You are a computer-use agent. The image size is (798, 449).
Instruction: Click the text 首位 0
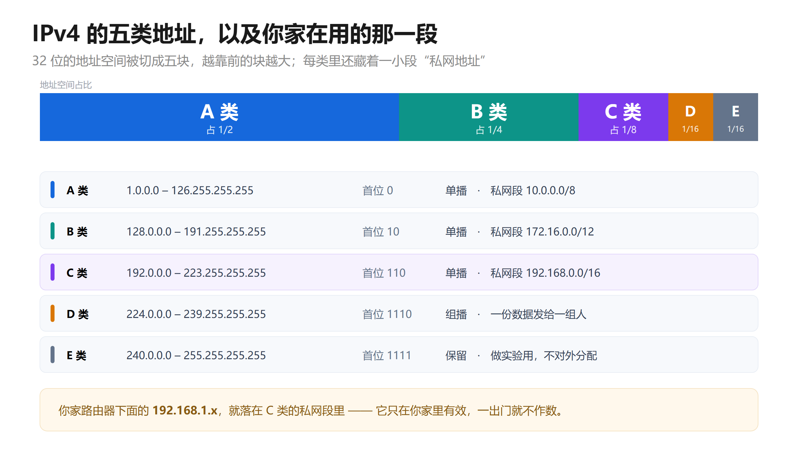pyautogui.click(x=378, y=190)
